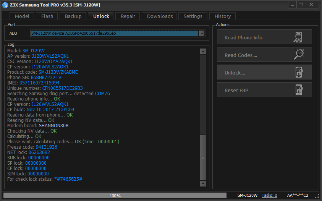The width and height of the screenshot is (322, 201).
Task: Click the SIM lock 00000000 value
Action: (x=38, y=174)
